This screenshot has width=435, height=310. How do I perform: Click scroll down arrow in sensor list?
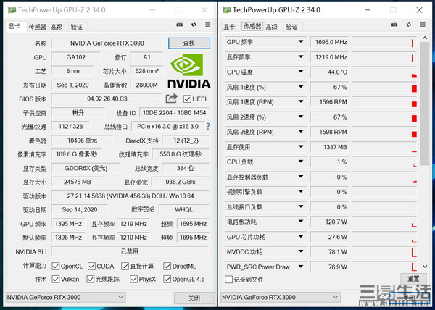click(425, 267)
